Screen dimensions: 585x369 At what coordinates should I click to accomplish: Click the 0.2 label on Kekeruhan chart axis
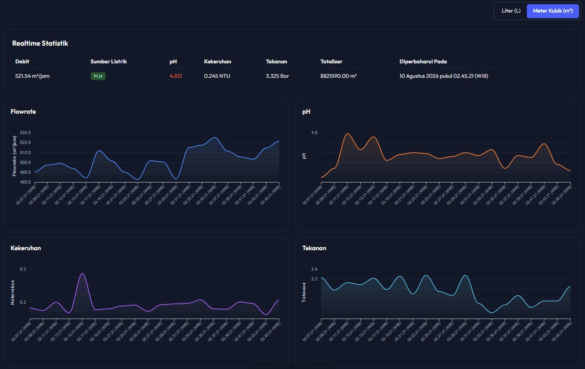pos(23,302)
